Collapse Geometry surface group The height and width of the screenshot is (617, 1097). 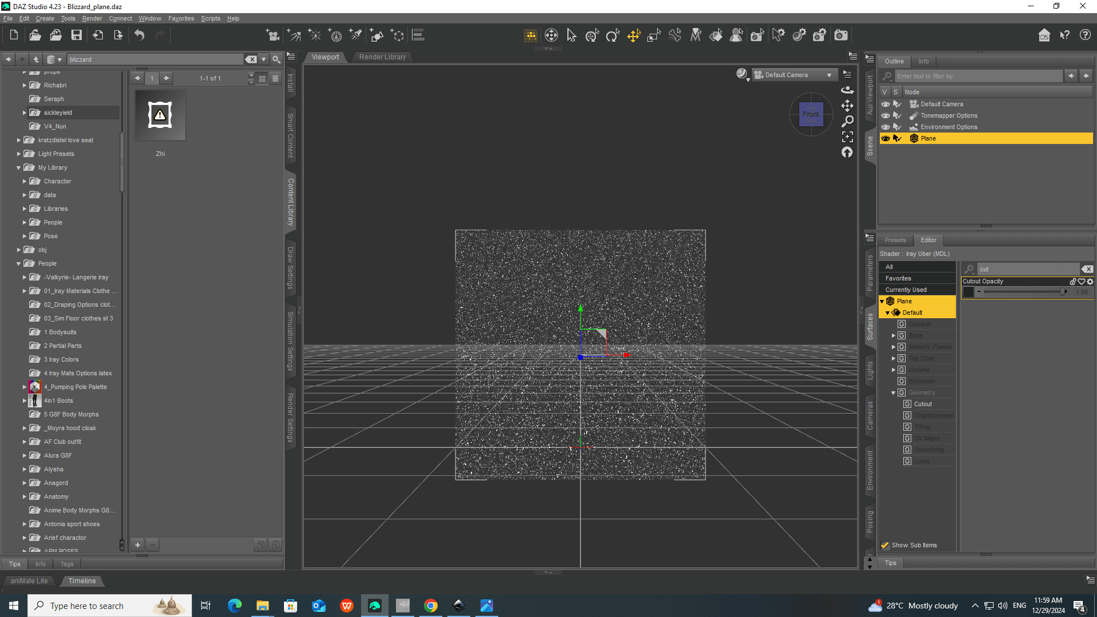pos(894,393)
